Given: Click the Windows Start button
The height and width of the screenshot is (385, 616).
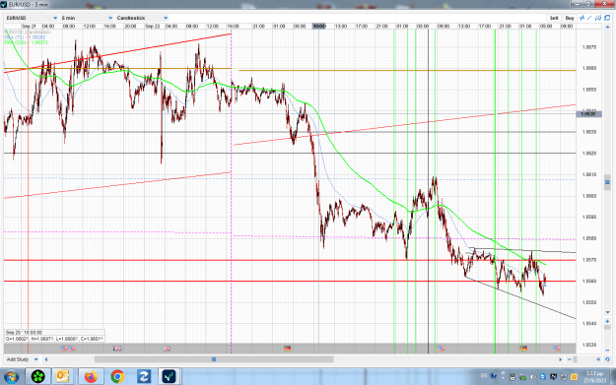Looking at the screenshot, I should [x=11, y=376].
